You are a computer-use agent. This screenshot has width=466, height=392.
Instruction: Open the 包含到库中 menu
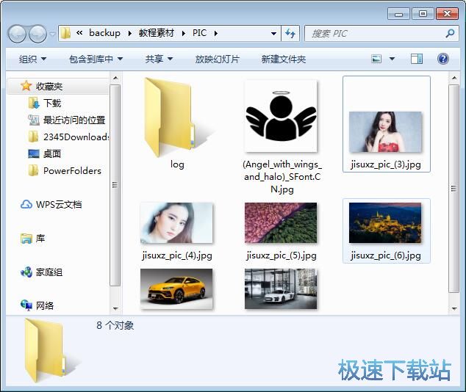[96, 59]
